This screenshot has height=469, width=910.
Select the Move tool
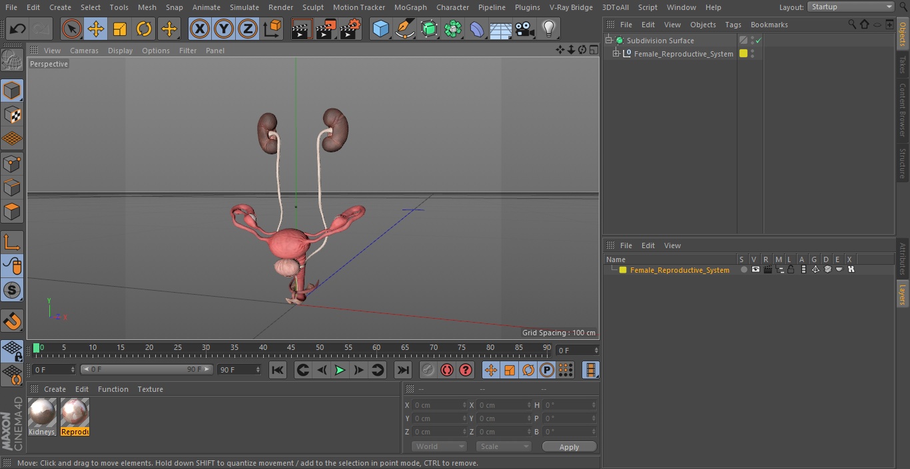click(96, 29)
